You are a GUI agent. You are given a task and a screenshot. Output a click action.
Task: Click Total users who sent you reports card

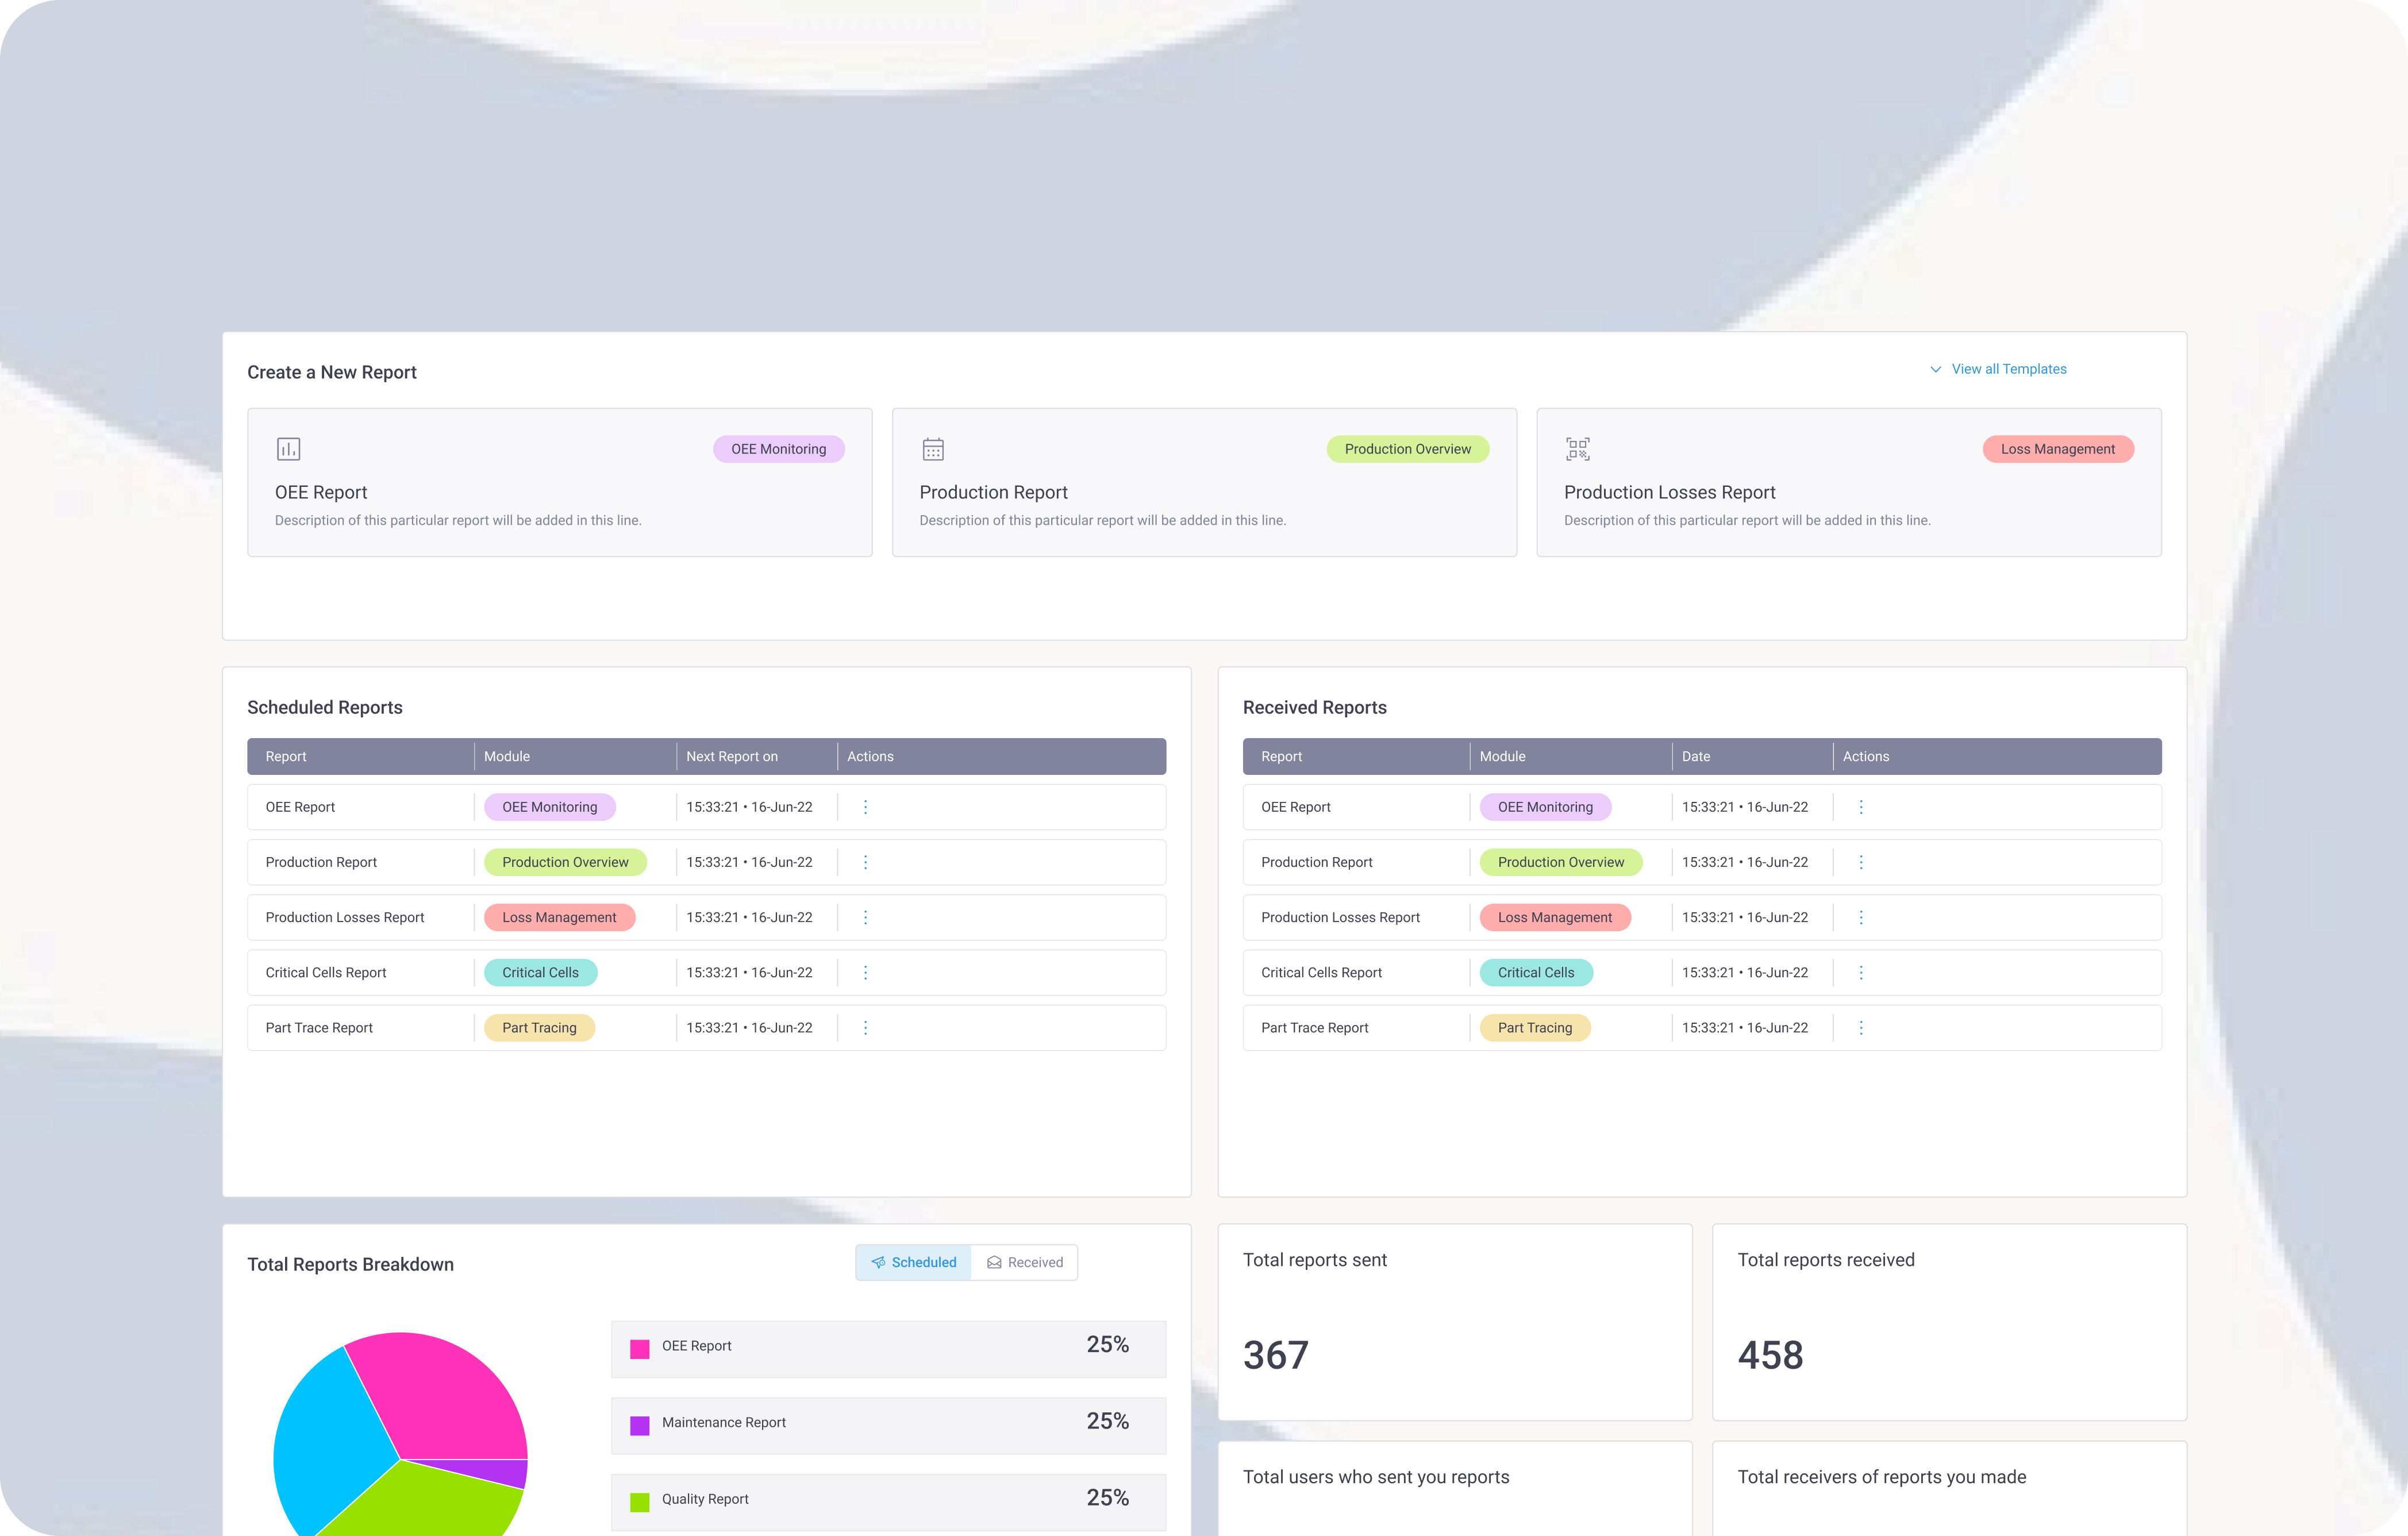pyautogui.click(x=1455, y=1488)
